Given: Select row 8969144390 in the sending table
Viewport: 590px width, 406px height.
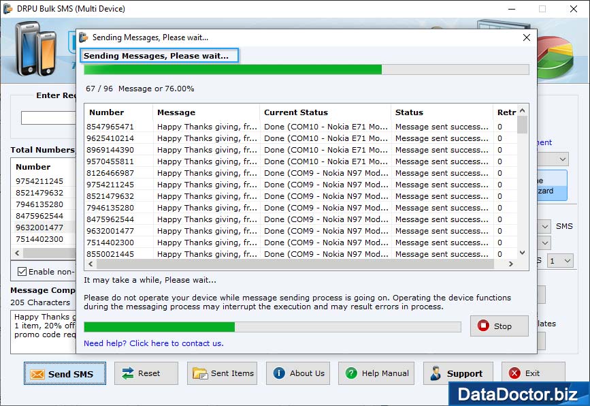Looking at the screenshot, I should [x=301, y=150].
